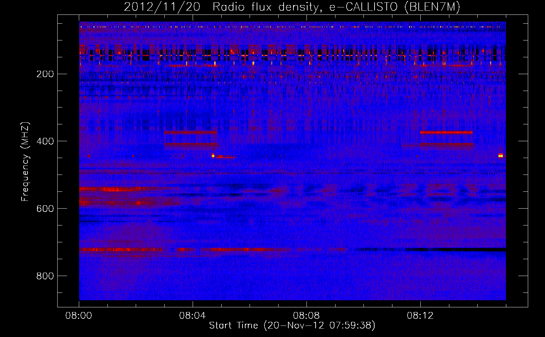Click the '400' frequency tick label
This screenshot has height=337, width=545.
45,141
